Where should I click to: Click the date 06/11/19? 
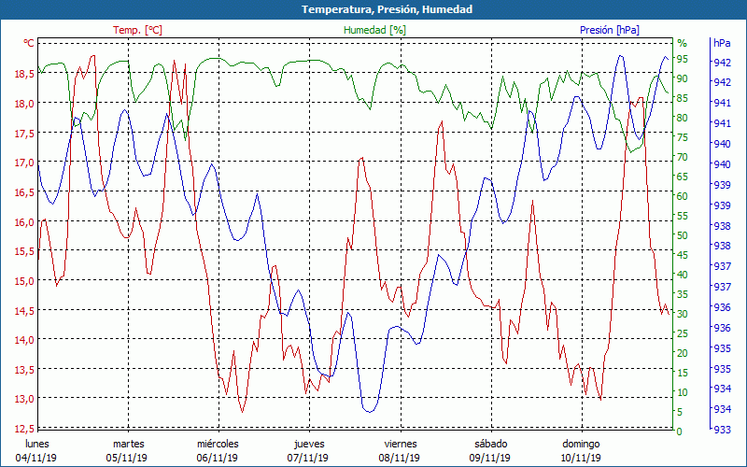tap(218, 458)
